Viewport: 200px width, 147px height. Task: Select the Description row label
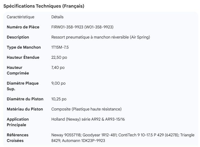[x=18, y=37]
